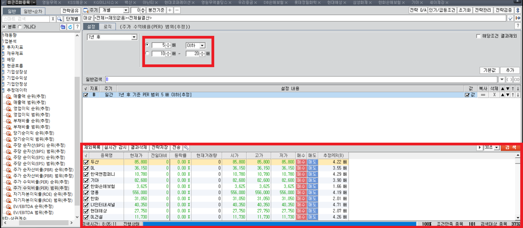Open the 최근조회종목 dropdown arrow

34,2
